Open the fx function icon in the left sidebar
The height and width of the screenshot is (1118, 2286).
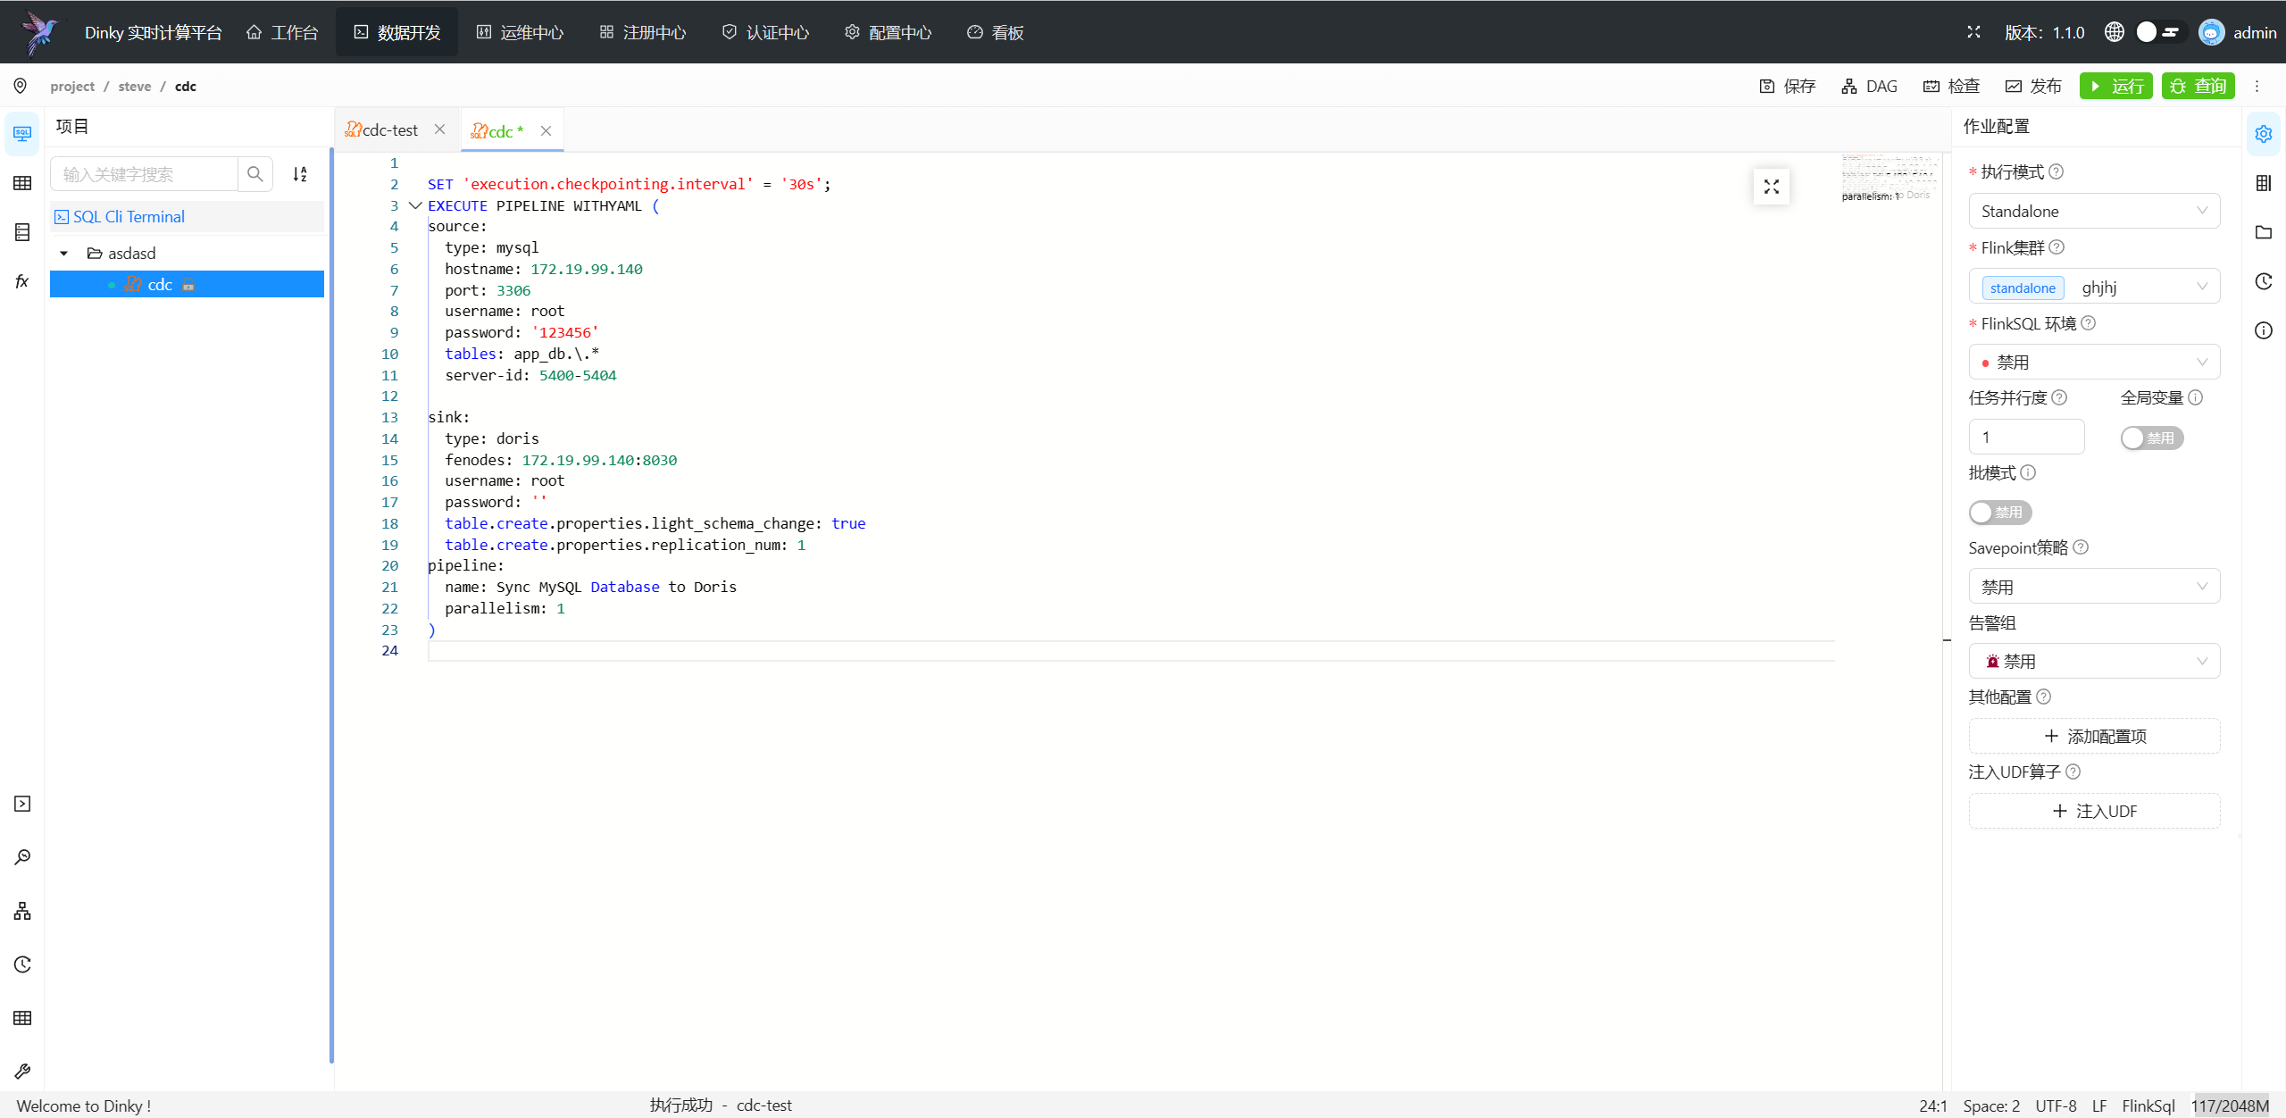[22, 281]
